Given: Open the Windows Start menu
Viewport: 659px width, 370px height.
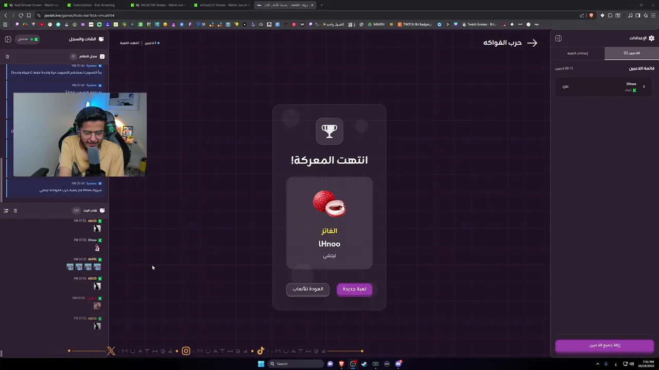Looking at the screenshot, I should tap(261, 364).
